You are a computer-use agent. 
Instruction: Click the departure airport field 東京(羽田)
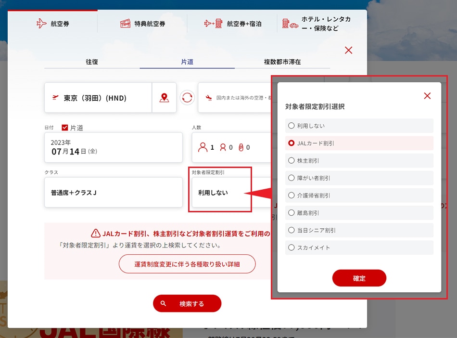tap(98, 98)
